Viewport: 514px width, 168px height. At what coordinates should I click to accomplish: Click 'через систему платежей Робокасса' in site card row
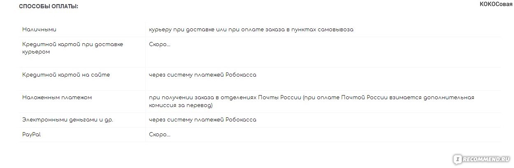point(202,75)
